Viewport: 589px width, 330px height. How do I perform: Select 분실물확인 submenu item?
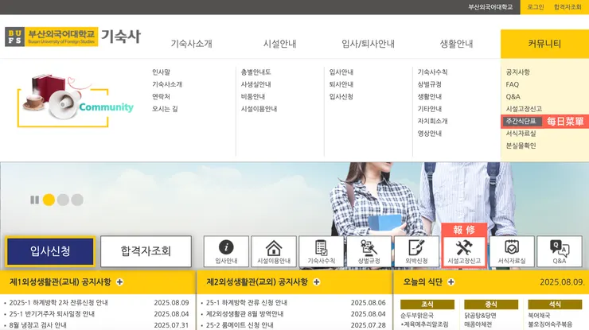(x=521, y=146)
